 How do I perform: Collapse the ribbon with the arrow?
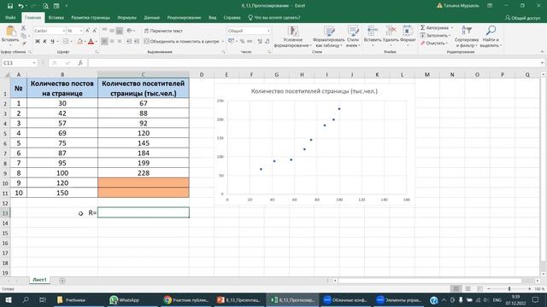[542, 51]
